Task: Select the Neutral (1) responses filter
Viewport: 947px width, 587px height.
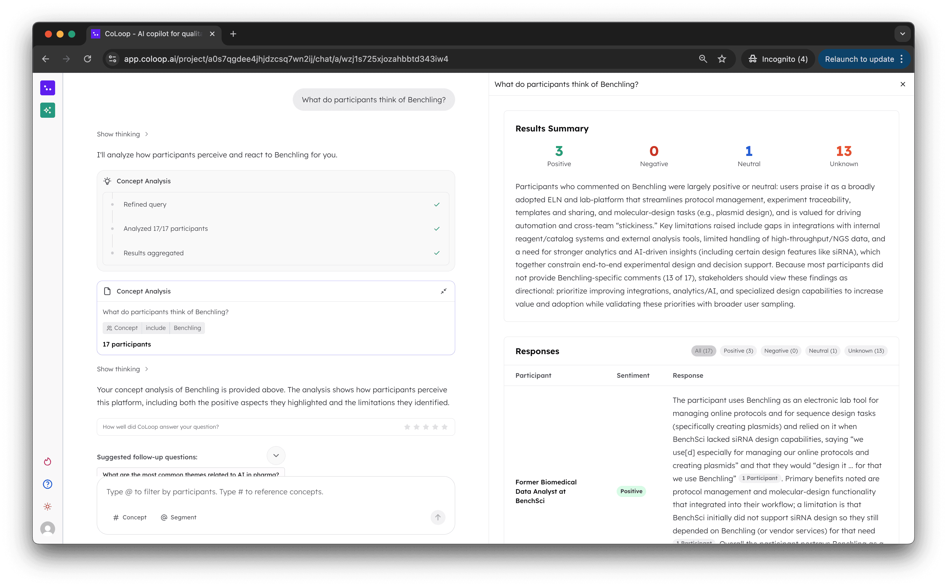Action: 823,351
